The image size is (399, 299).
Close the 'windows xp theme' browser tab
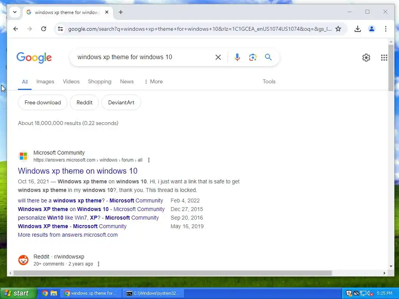coord(107,12)
